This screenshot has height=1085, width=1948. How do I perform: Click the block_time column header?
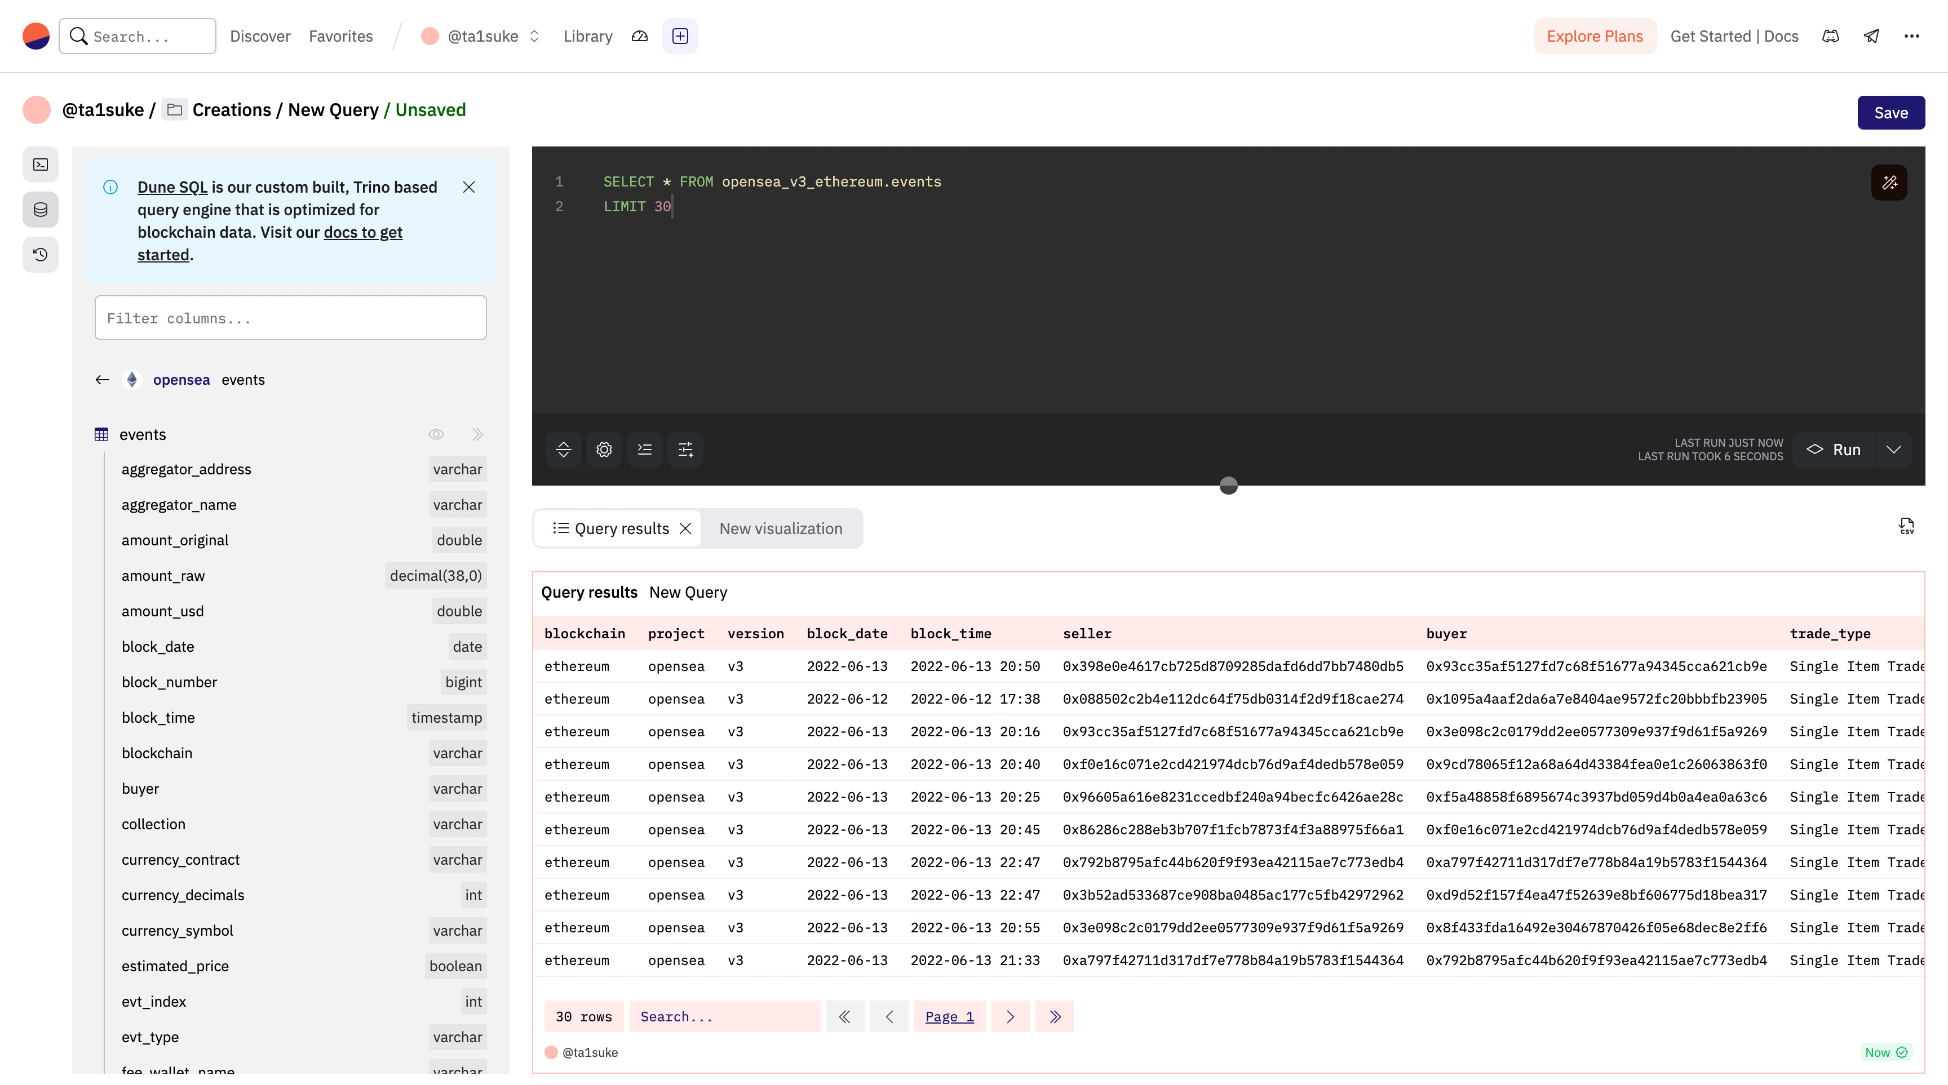950,633
